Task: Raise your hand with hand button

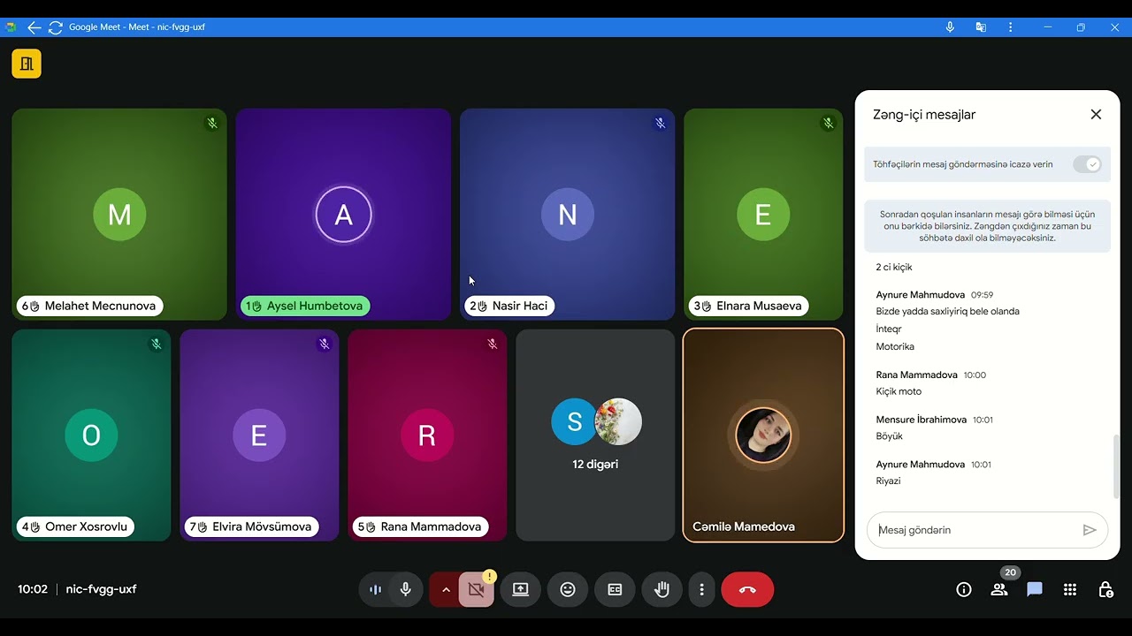Action: [x=662, y=589]
